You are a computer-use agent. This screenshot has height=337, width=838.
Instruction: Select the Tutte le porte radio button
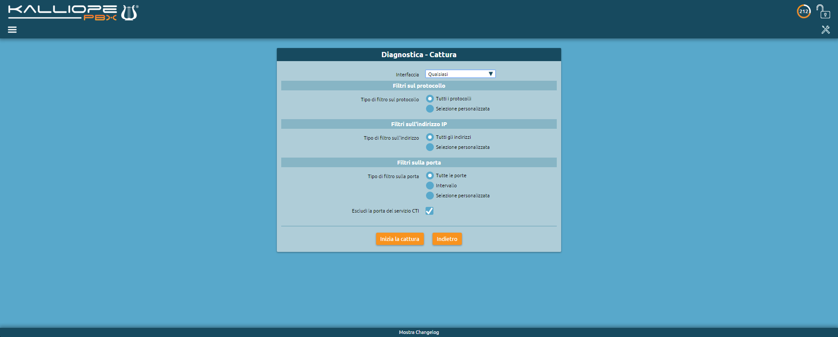[x=430, y=175]
